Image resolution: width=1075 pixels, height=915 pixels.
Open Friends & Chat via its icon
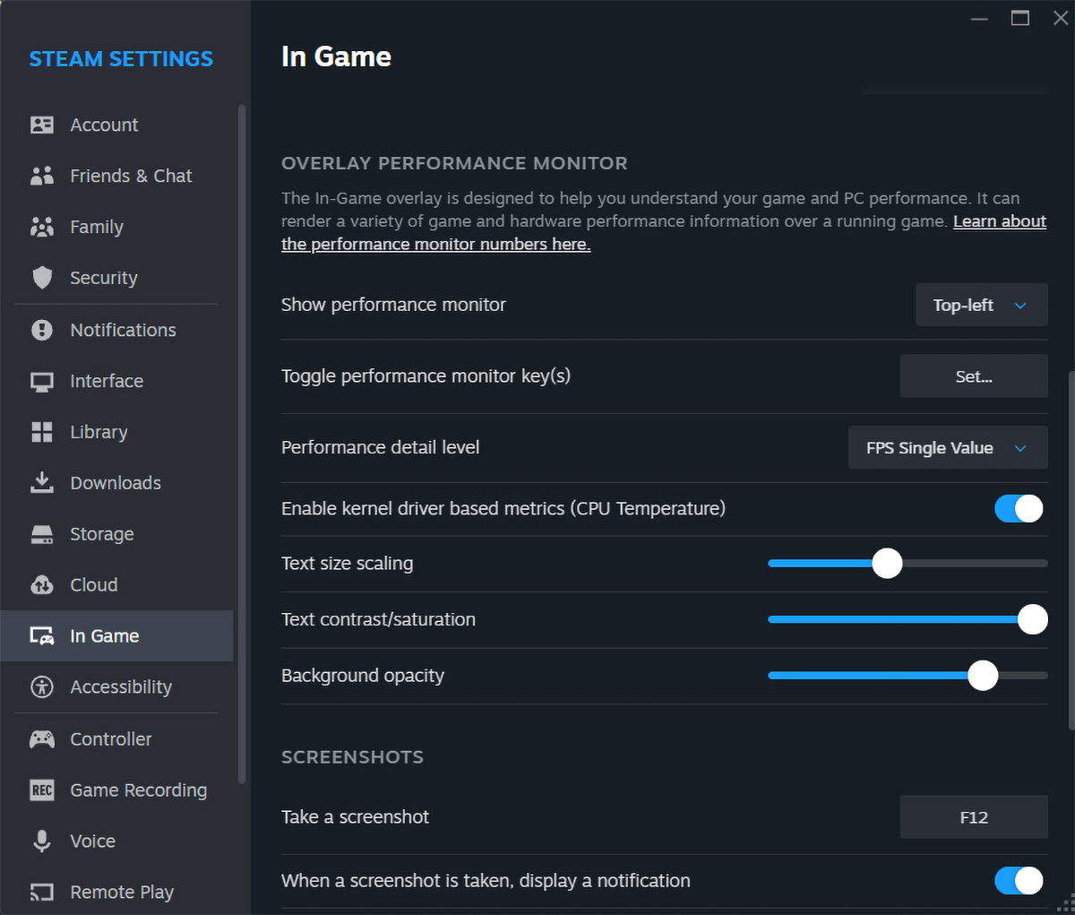42,176
